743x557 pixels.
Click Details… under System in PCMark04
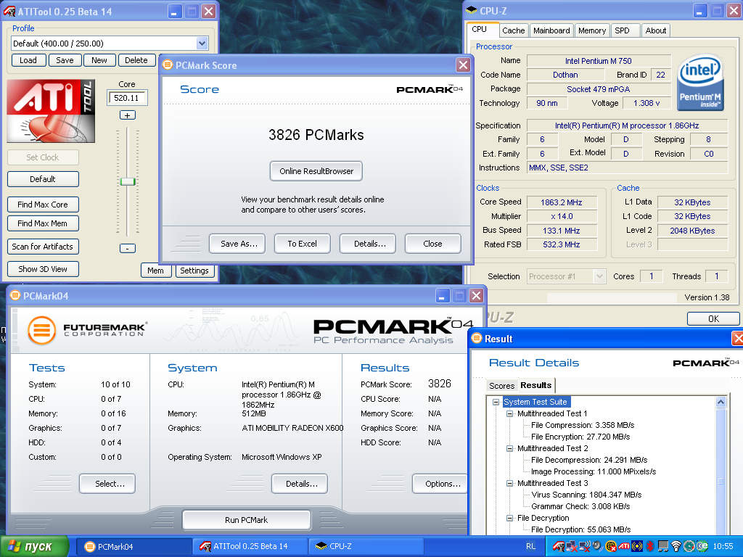tap(300, 484)
